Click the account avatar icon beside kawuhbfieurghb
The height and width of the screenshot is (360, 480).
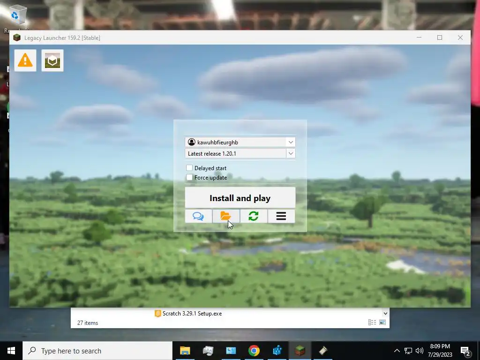coord(192,142)
